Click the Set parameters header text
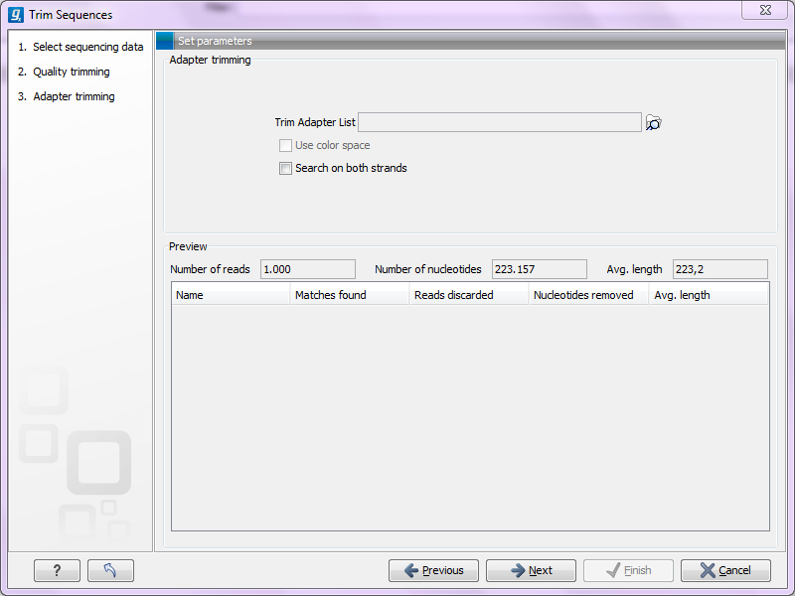This screenshot has height=596, width=795. click(215, 41)
